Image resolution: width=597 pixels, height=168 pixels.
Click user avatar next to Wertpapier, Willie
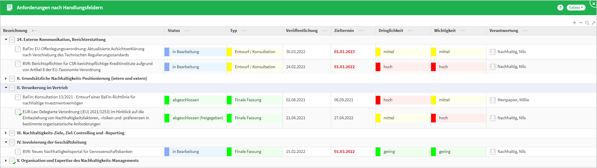click(x=493, y=100)
